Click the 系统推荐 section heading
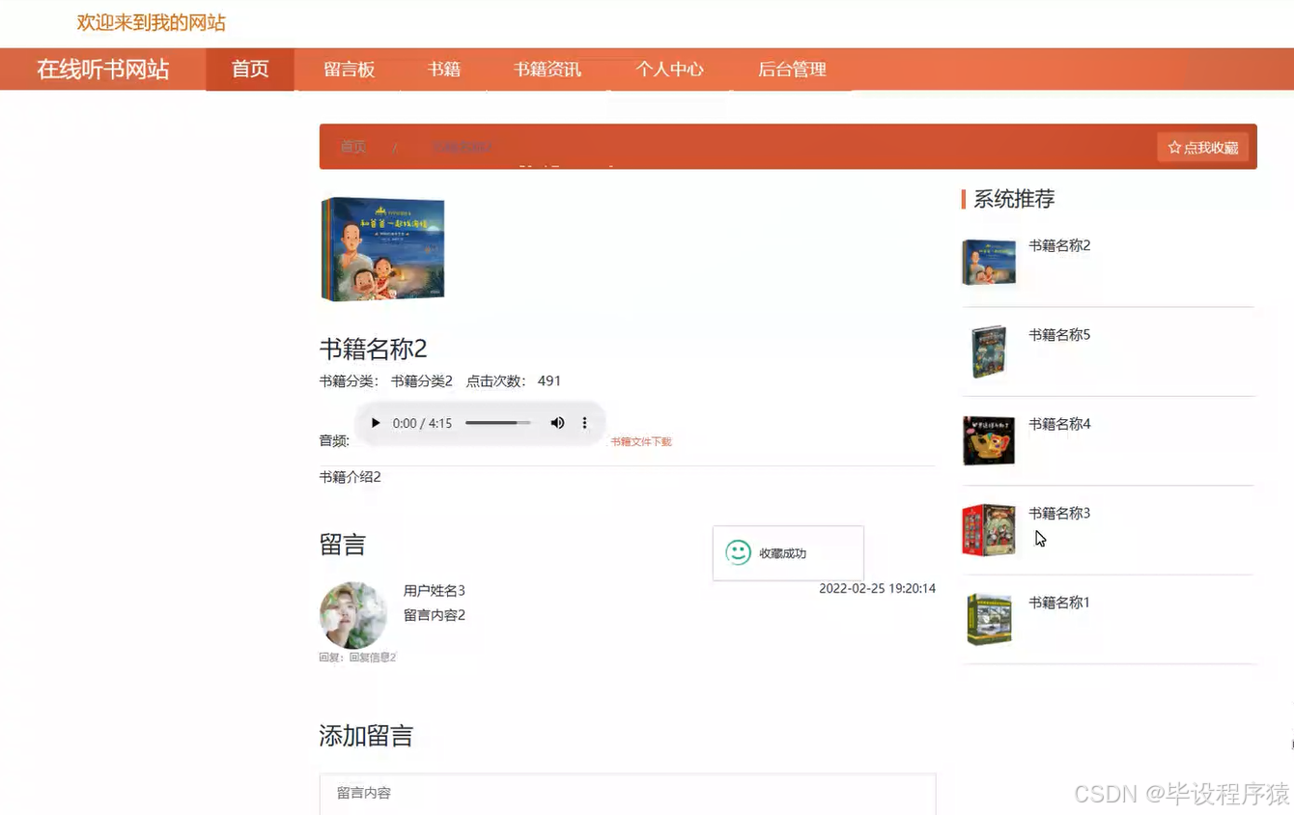The height and width of the screenshot is (815, 1294). click(1014, 199)
